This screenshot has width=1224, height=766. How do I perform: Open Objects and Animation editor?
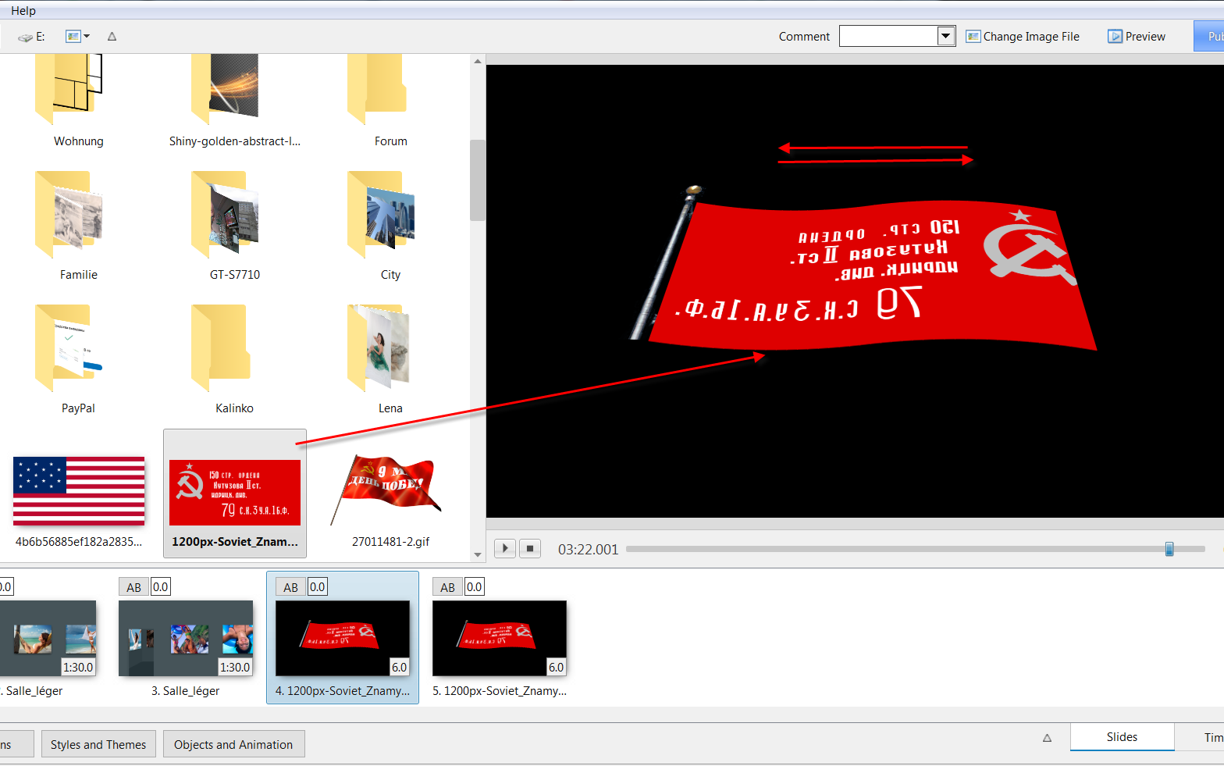pyautogui.click(x=233, y=744)
